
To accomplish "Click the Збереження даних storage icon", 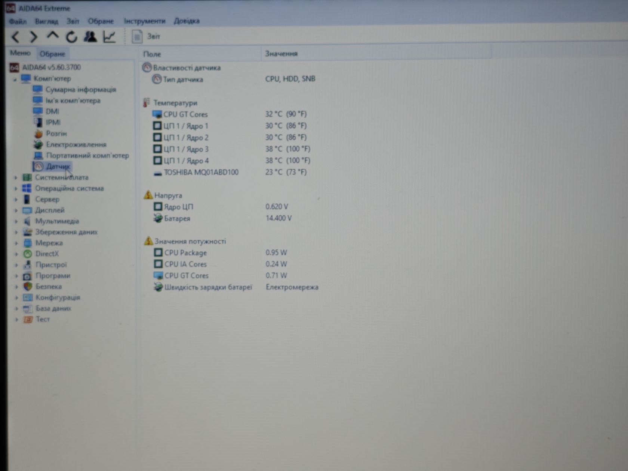I will coord(27,232).
